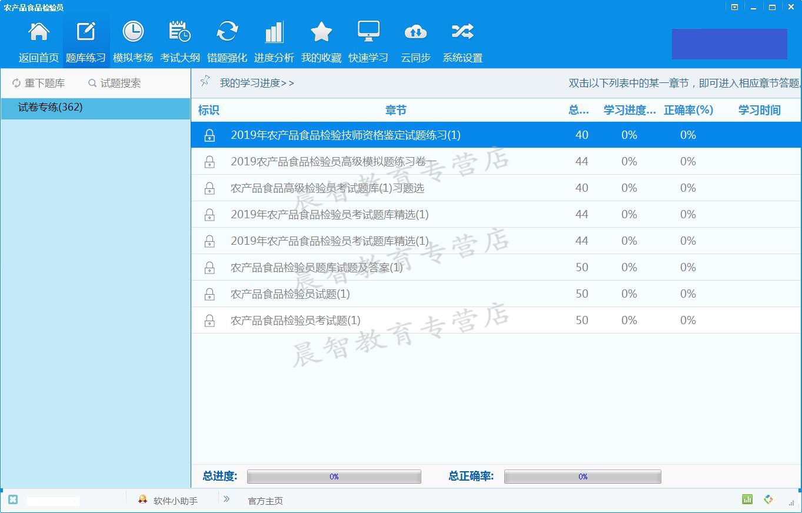Open 快速学习 monitor icon
Image resolution: width=802 pixels, height=513 pixels.
tap(368, 32)
